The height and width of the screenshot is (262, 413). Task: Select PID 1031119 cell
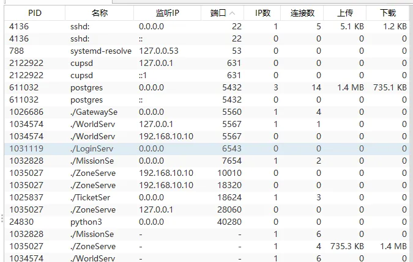point(26,149)
